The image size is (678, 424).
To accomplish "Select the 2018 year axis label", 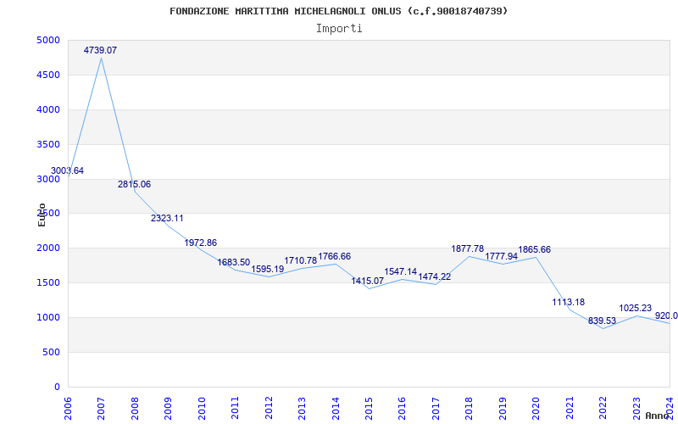I will [470, 410].
